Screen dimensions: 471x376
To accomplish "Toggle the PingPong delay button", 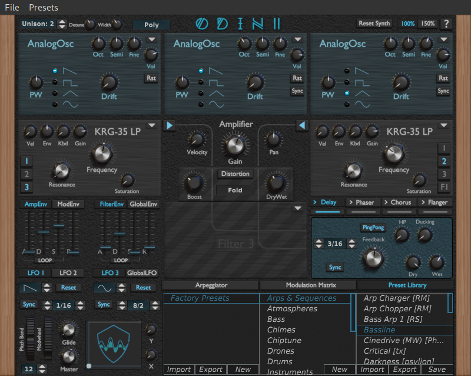I will coord(373,227).
